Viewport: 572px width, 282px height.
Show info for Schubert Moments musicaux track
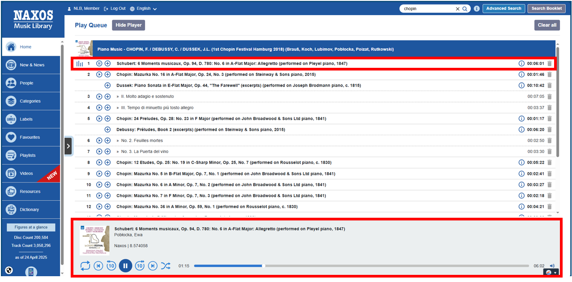521,63
